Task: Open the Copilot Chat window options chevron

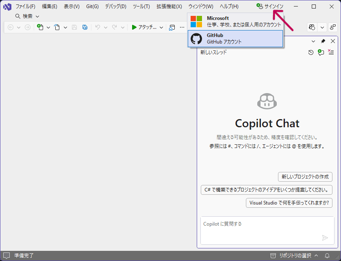Action: click(x=313, y=41)
